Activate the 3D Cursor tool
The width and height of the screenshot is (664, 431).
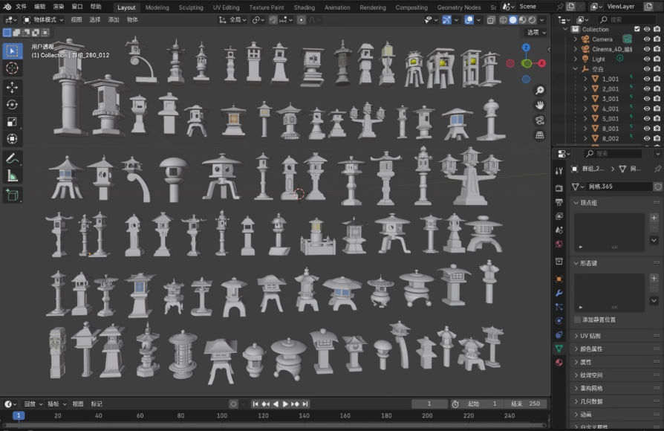pyautogui.click(x=12, y=68)
